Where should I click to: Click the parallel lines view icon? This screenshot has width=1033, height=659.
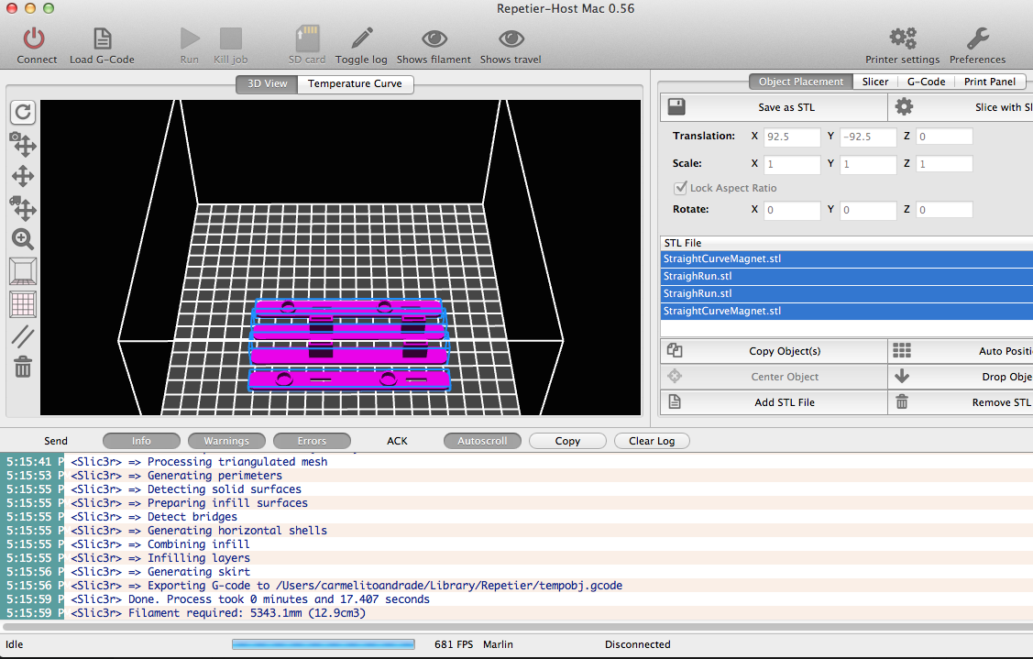pyautogui.click(x=23, y=336)
